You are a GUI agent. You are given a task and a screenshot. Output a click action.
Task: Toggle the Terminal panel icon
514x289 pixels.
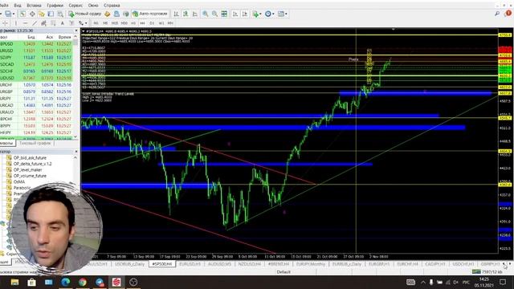pos(51,14)
